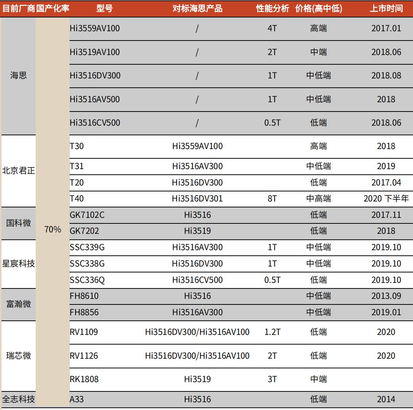Click the 2T value in the Hi3519AV100 row
Screen dimensions: 413x410
pos(272,52)
